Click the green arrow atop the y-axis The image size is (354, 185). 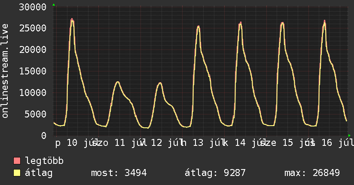(x=54, y=5)
